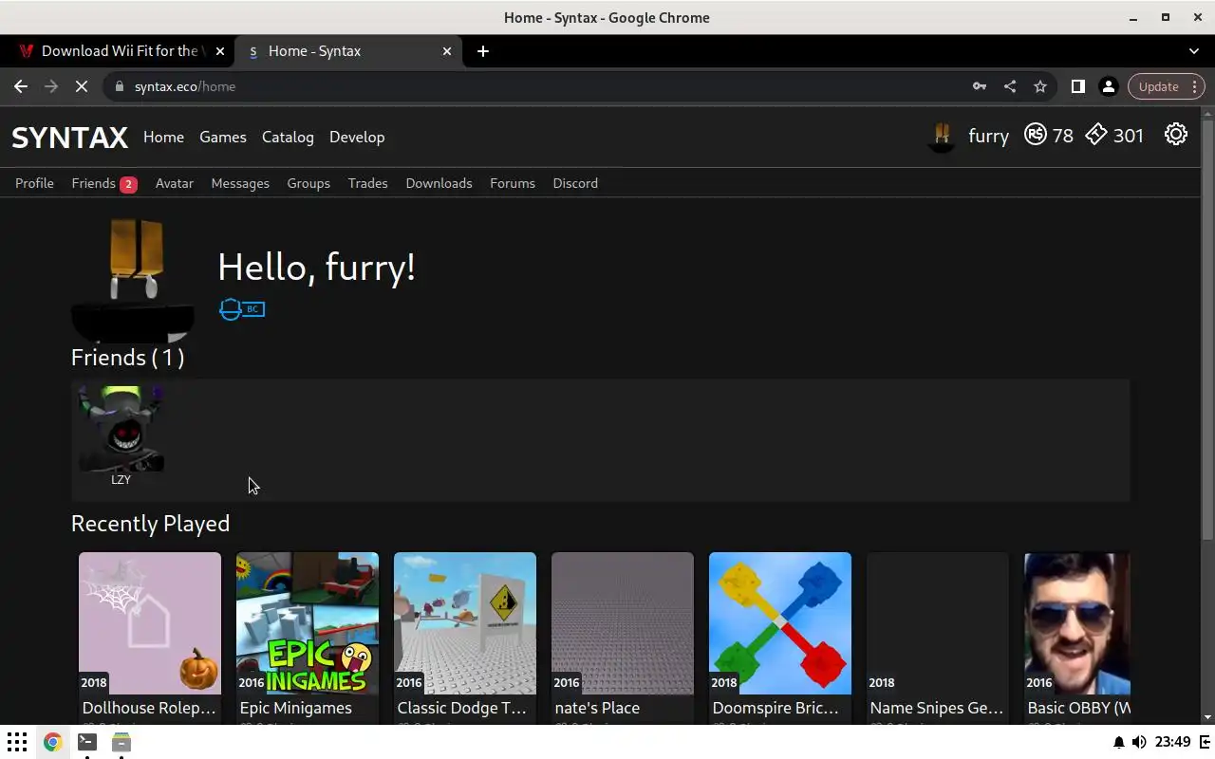Click the Epic Minigames title text
This screenshot has width=1215, height=759.
pyautogui.click(x=296, y=708)
